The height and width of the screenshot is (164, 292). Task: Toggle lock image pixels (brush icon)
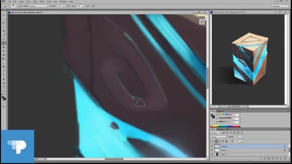(220, 141)
